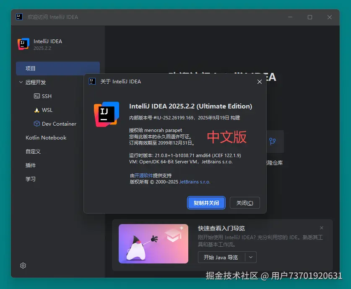Open the settings gear in the sidebar
The width and height of the screenshot is (351, 289).
point(23,266)
